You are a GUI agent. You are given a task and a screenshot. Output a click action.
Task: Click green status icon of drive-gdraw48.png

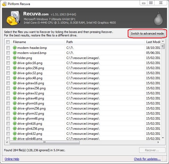tap(15, 98)
